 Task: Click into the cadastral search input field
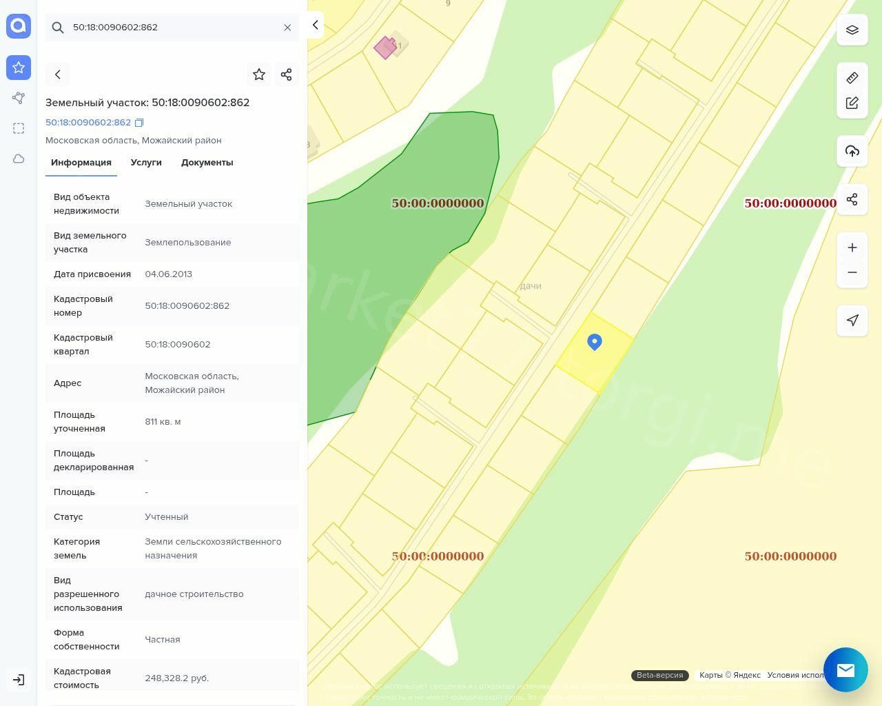point(172,28)
